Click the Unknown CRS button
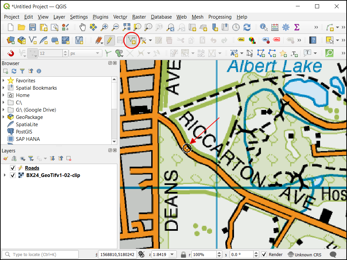Screen dimensions: 347x260 pyautogui.click(x=305, y=255)
